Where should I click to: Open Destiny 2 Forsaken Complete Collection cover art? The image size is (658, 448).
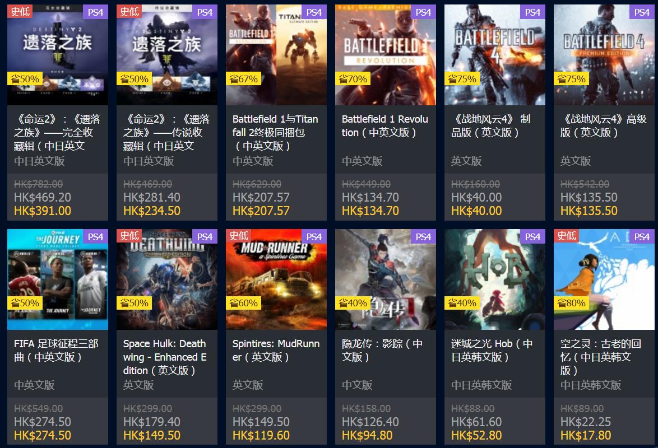[x=58, y=54]
